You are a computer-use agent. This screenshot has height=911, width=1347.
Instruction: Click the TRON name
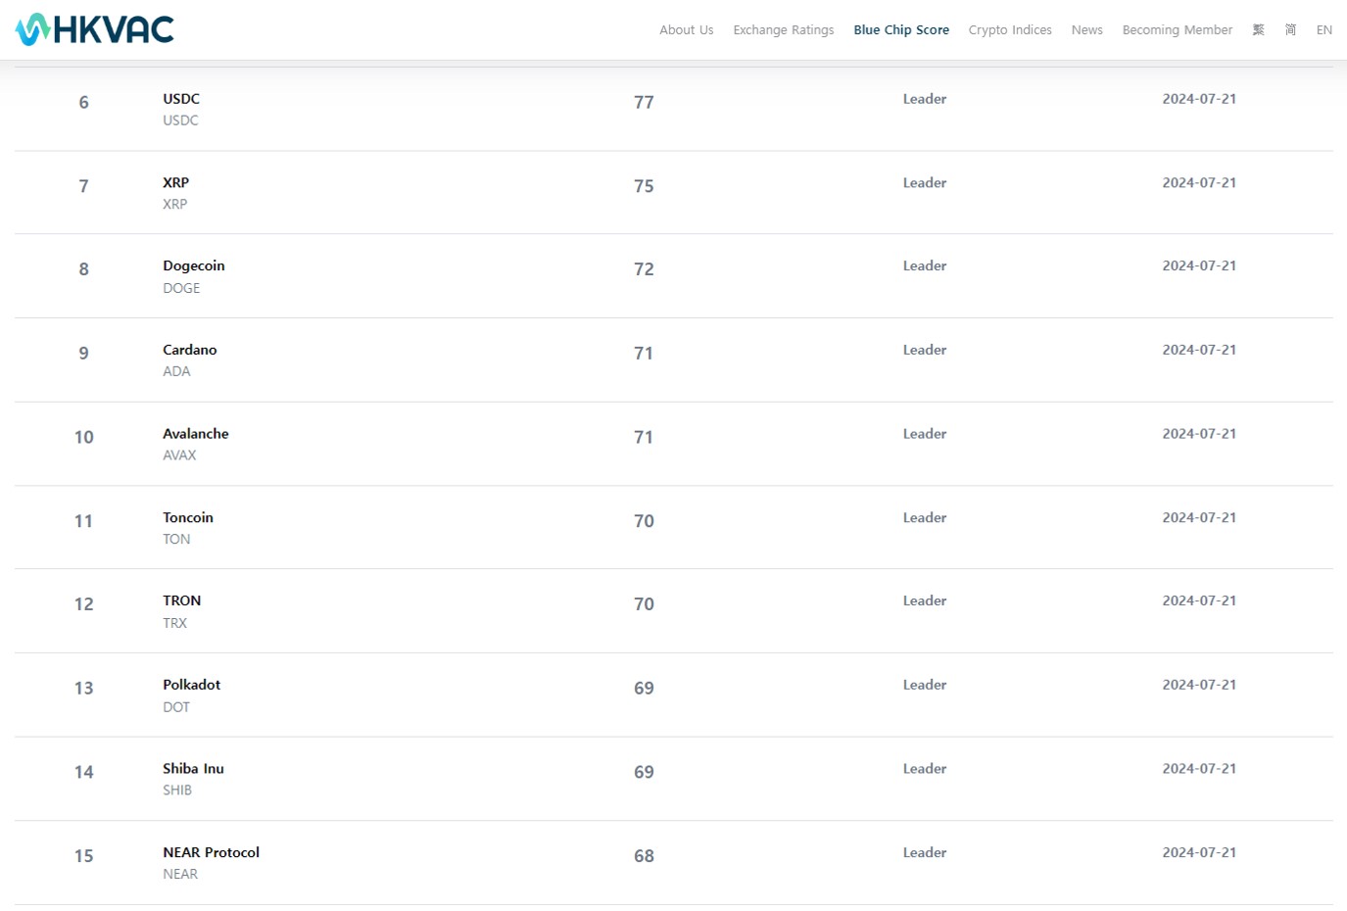182,601
